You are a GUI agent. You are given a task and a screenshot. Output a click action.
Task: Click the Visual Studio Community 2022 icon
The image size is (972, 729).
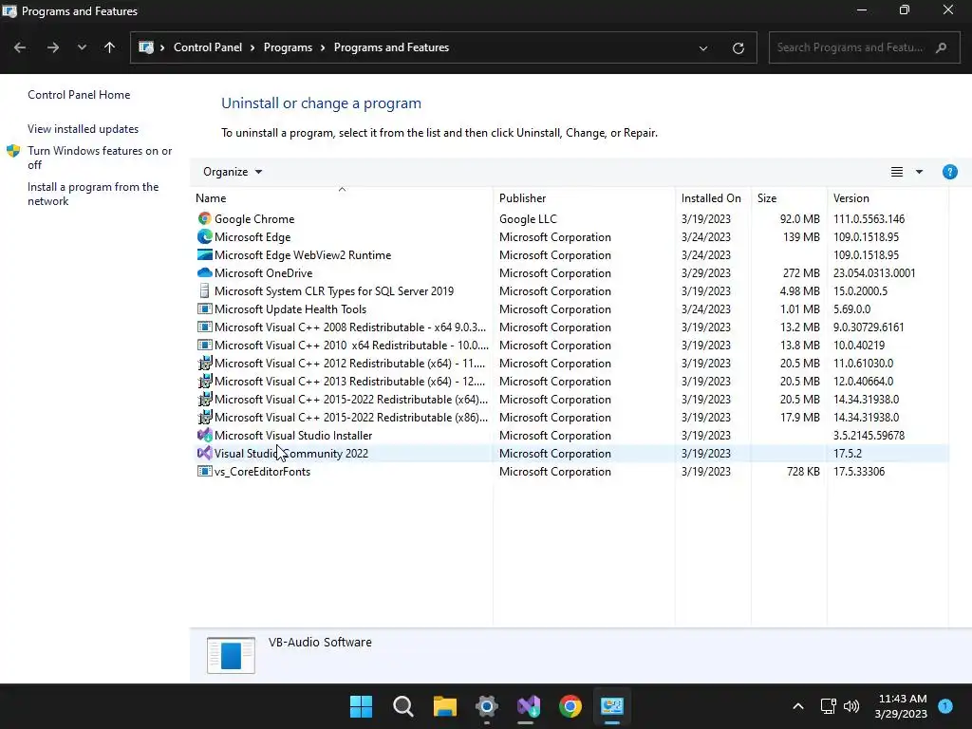click(x=204, y=453)
